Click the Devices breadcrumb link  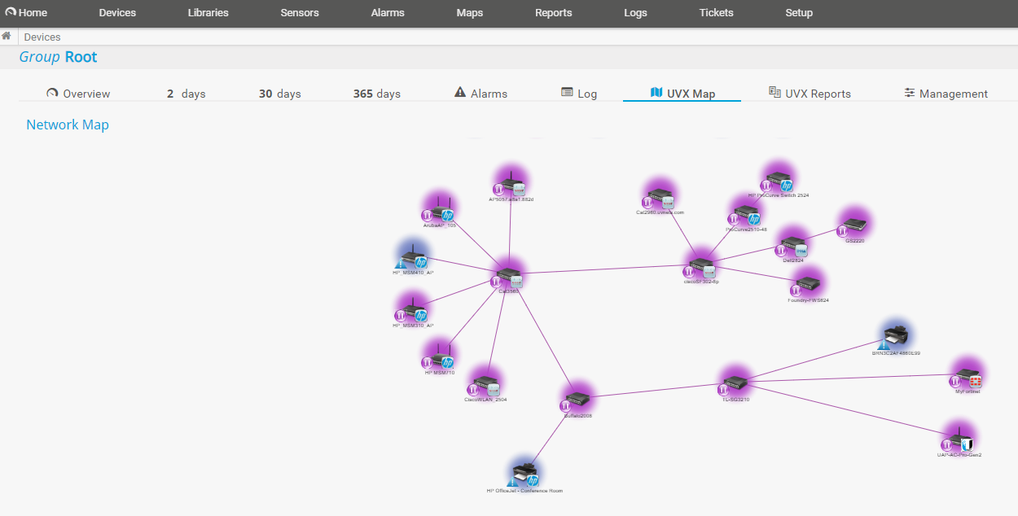42,37
